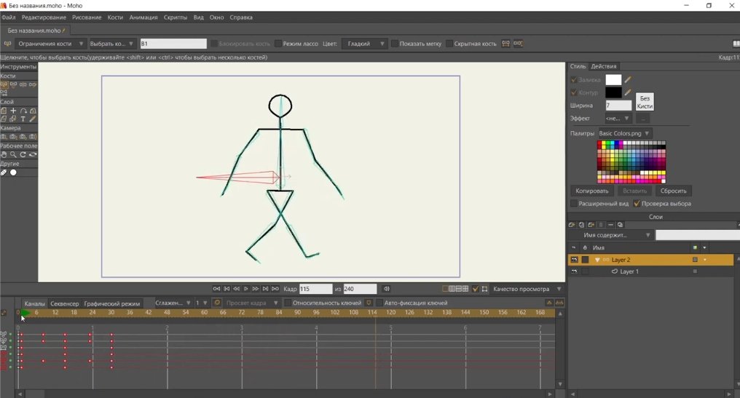Click the New Layer icon in the Layers panel

(x=572, y=225)
